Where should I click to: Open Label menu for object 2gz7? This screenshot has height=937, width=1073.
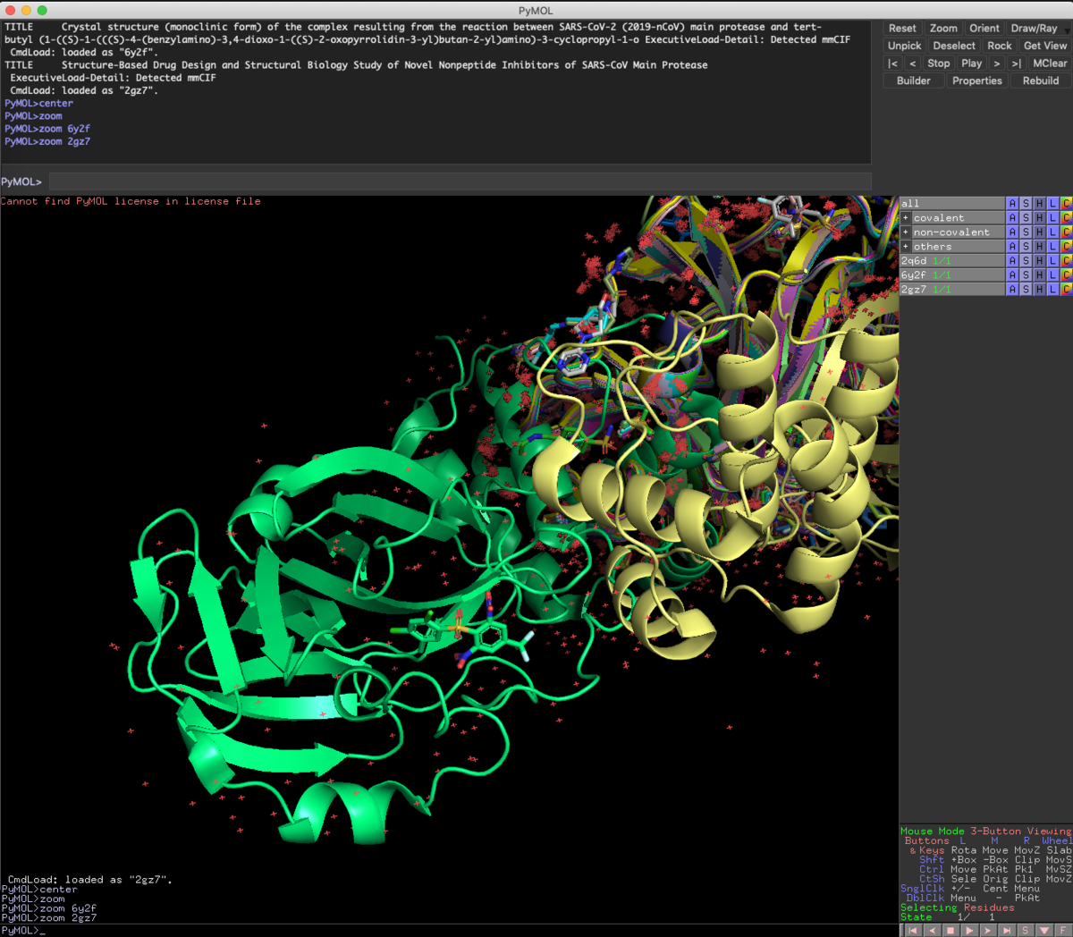coord(1052,290)
